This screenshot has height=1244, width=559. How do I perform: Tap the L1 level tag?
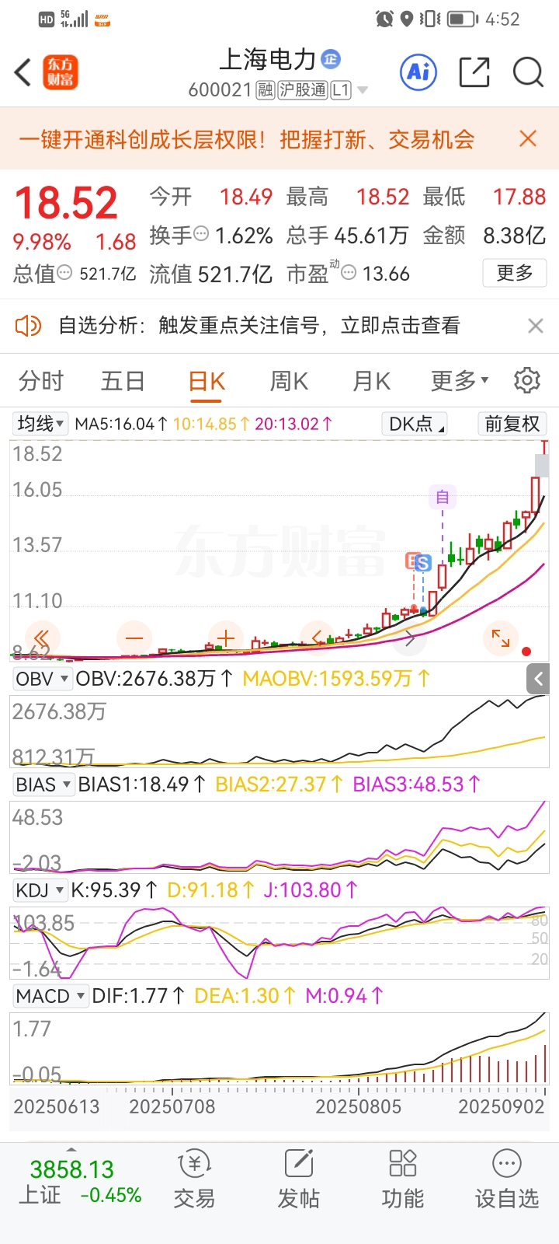(342, 90)
